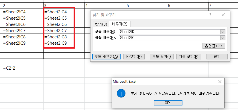Select =Sheet2!C9 cell under column 3
This screenshot has height=110, width=238.
[64, 43]
